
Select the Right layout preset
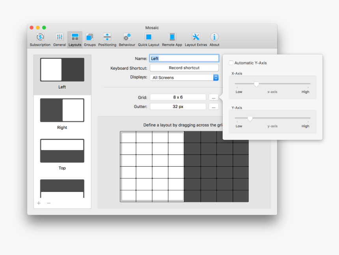(62, 111)
